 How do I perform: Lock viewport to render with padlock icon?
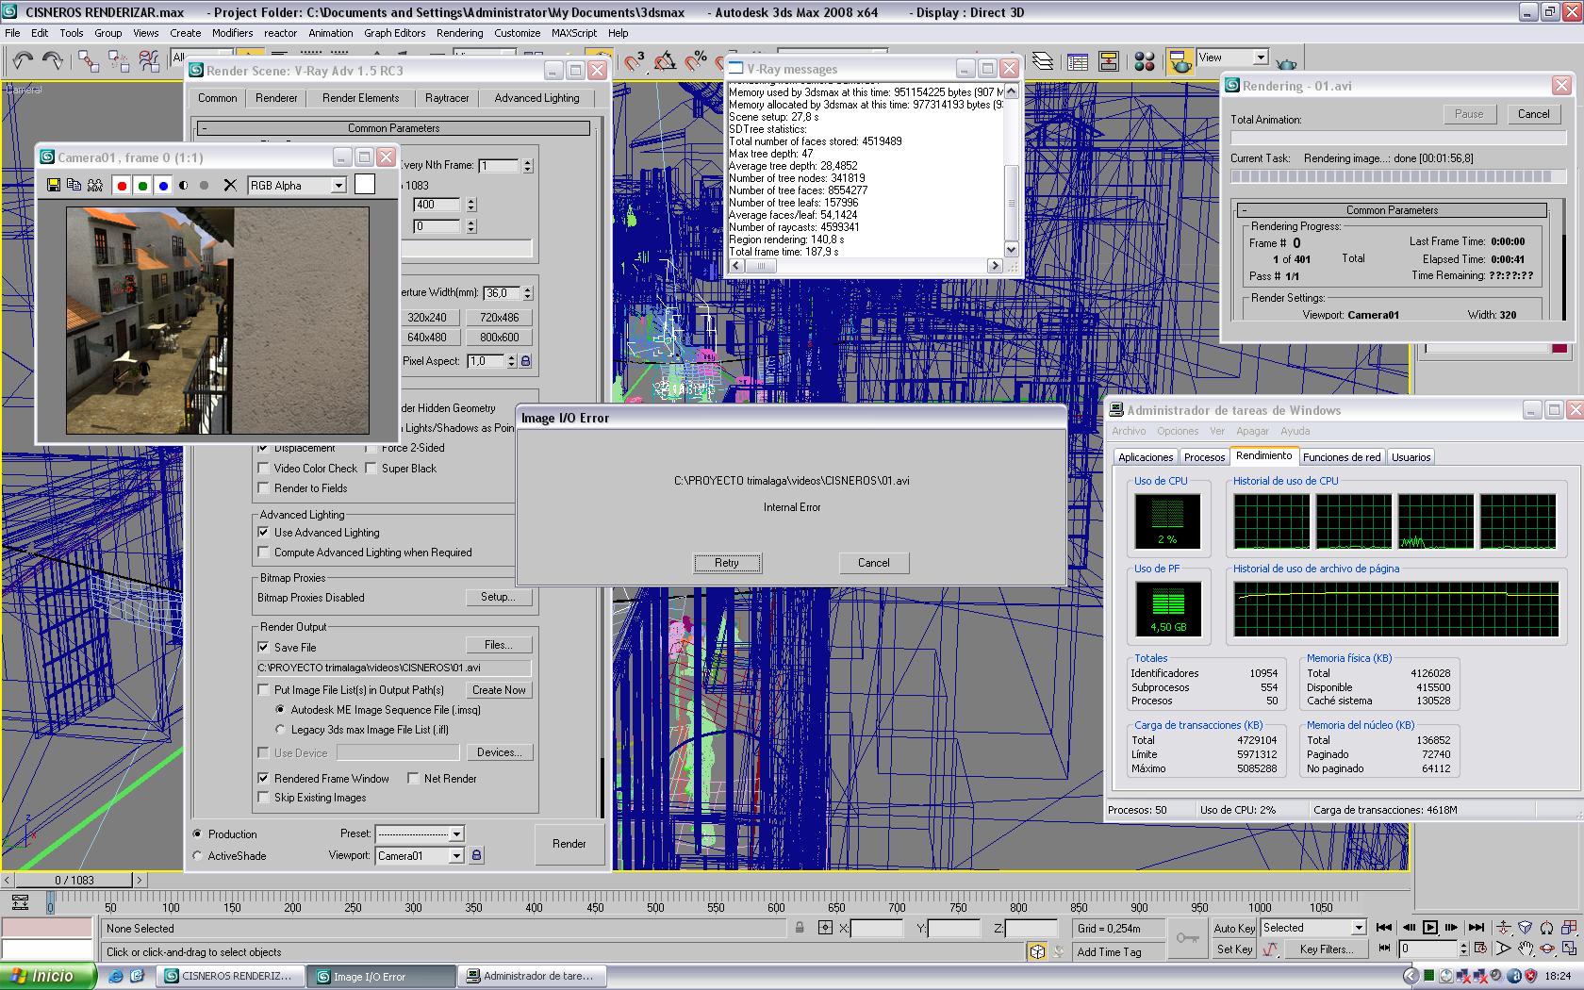[476, 855]
